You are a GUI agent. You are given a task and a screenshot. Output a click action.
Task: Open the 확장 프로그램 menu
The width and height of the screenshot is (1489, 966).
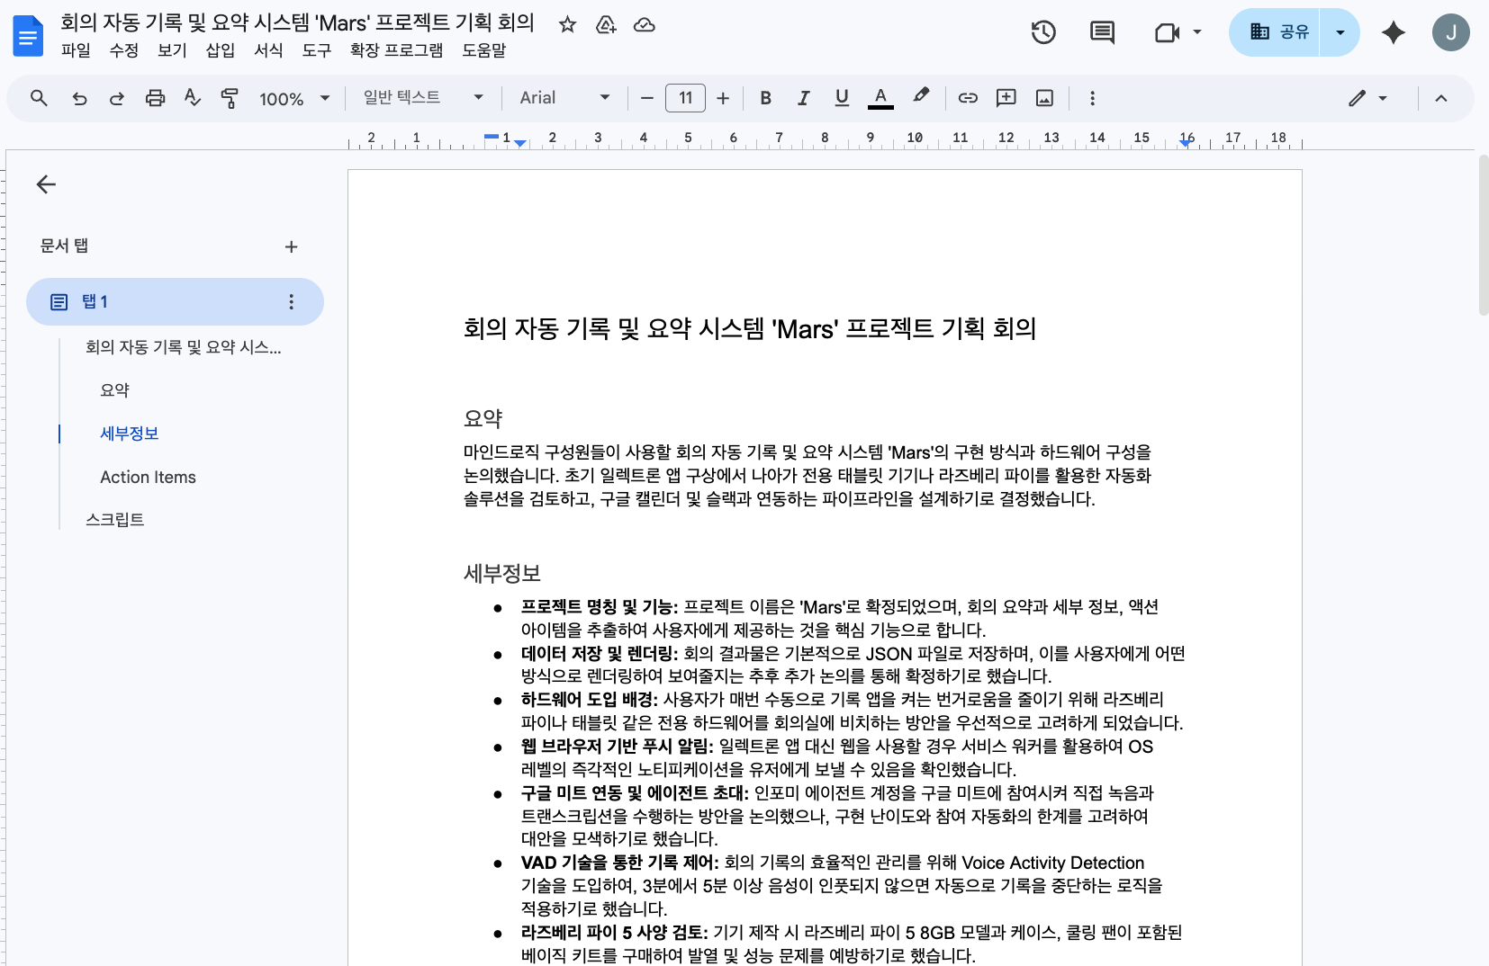tap(396, 50)
